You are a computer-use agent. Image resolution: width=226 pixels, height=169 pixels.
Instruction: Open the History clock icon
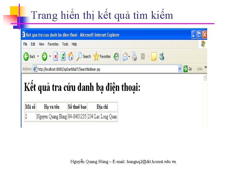[x=116, y=56]
